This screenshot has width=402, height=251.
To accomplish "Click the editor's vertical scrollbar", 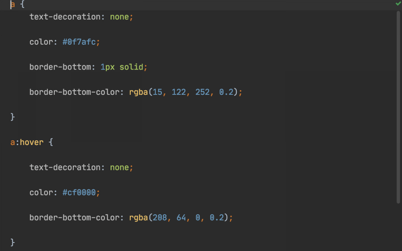I will tap(398, 107).
